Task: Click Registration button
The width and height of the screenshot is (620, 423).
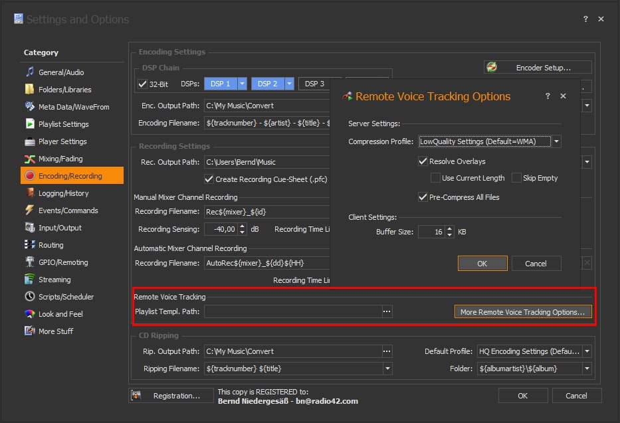Action: coord(171,395)
